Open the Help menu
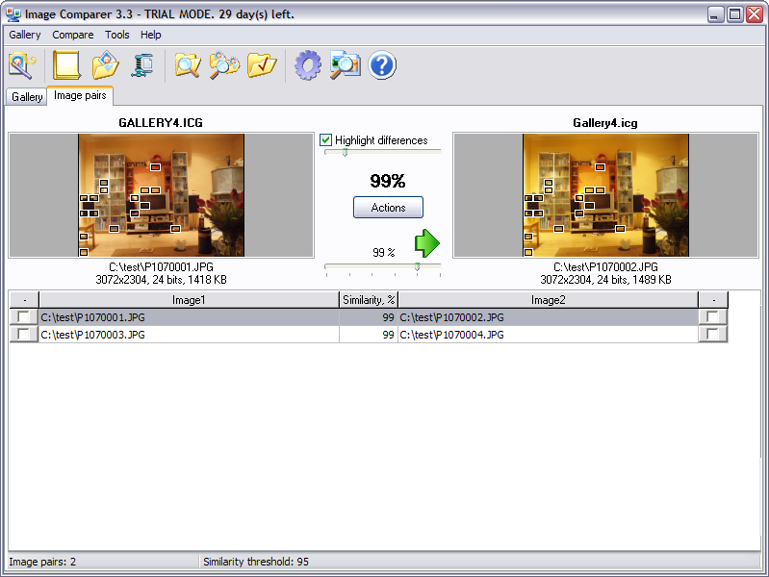 click(150, 35)
